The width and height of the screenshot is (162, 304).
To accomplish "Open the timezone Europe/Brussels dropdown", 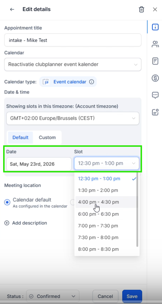I will (73, 118).
